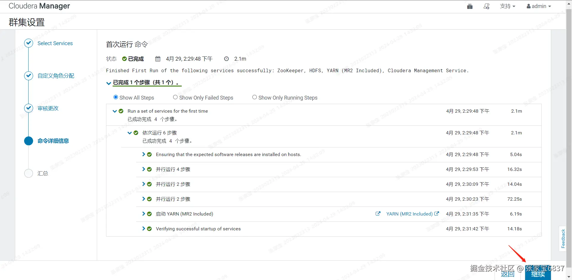
Task: Open the Feedback side tab
Action: pos(563,238)
